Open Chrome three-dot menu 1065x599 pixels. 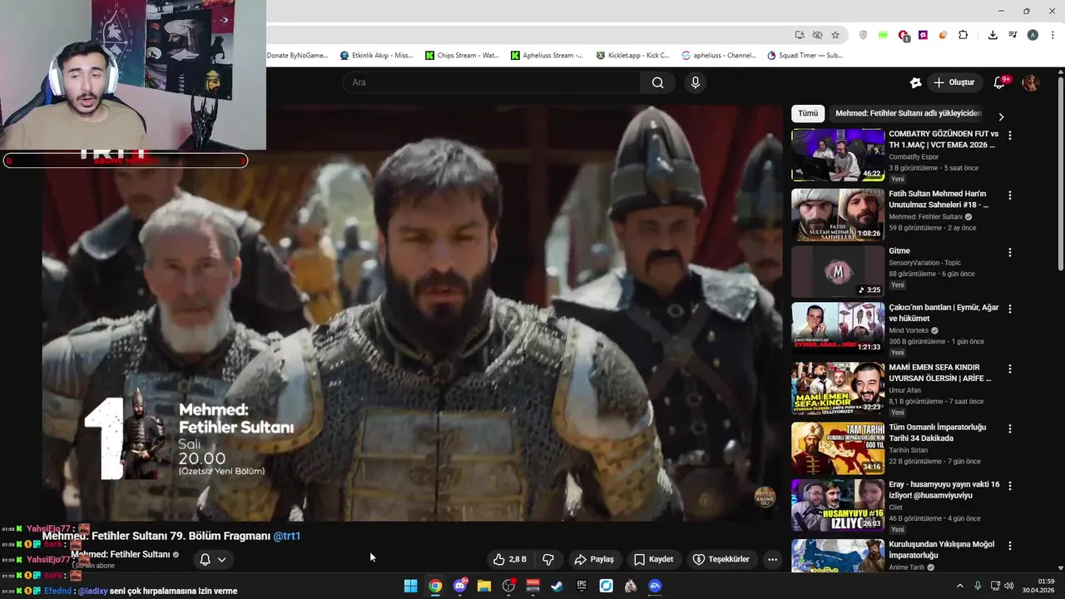(x=1053, y=35)
